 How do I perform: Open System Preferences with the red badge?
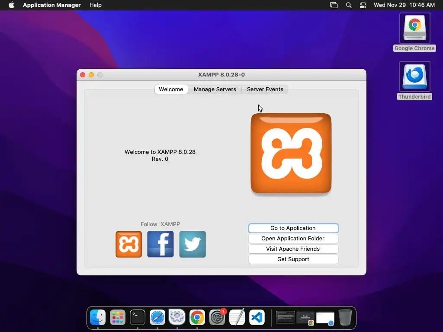point(217,317)
